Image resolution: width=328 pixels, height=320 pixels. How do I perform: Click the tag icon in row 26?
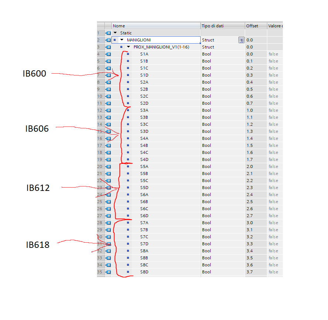pyautogui.click(x=108, y=209)
